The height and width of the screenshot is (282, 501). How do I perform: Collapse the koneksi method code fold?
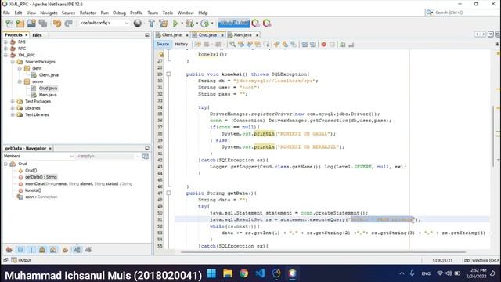click(x=168, y=74)
